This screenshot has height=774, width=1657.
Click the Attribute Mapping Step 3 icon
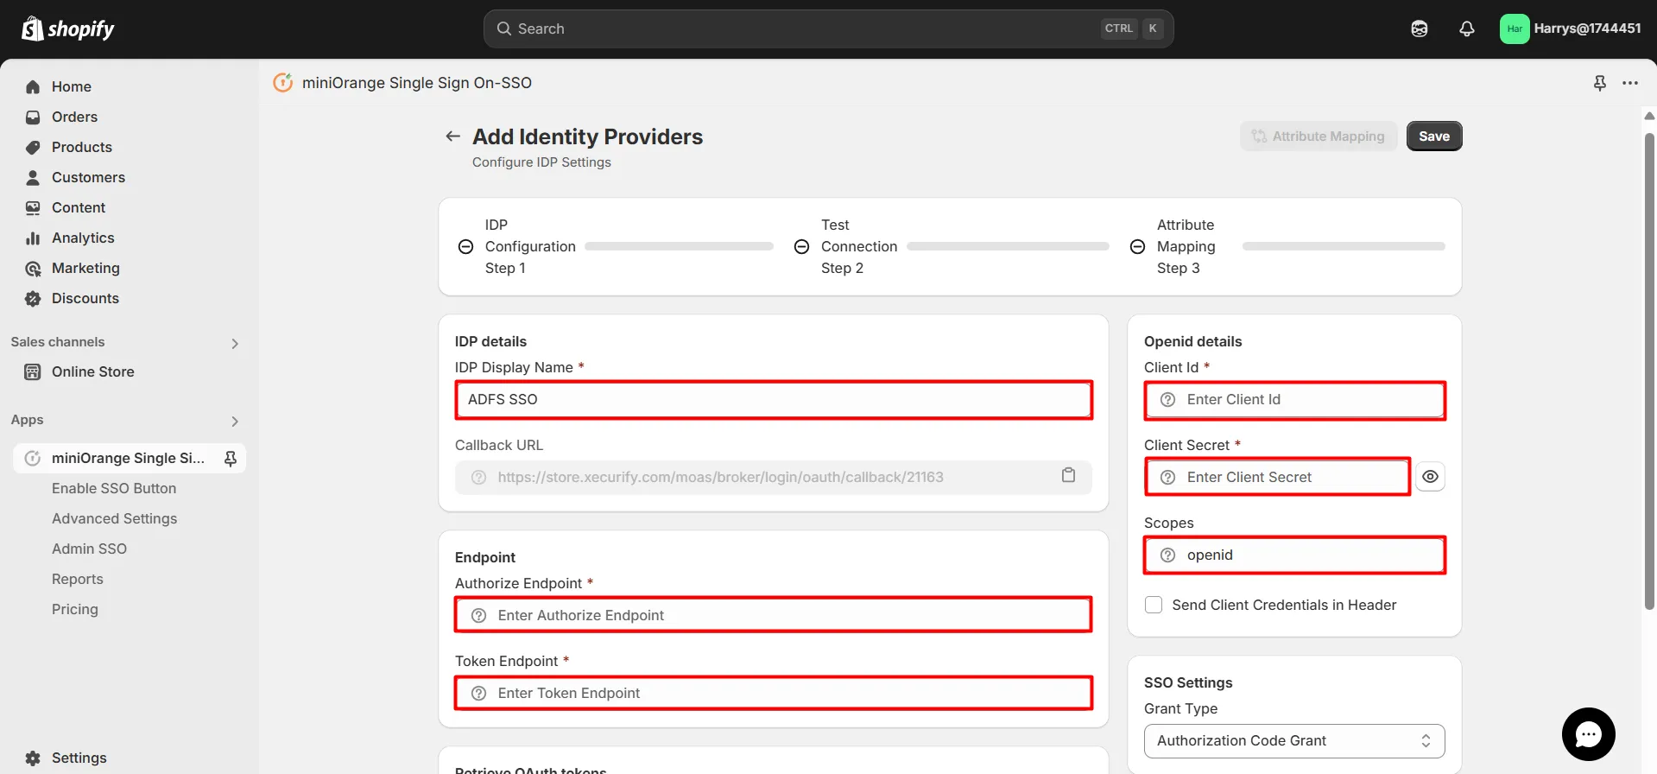1138,246
